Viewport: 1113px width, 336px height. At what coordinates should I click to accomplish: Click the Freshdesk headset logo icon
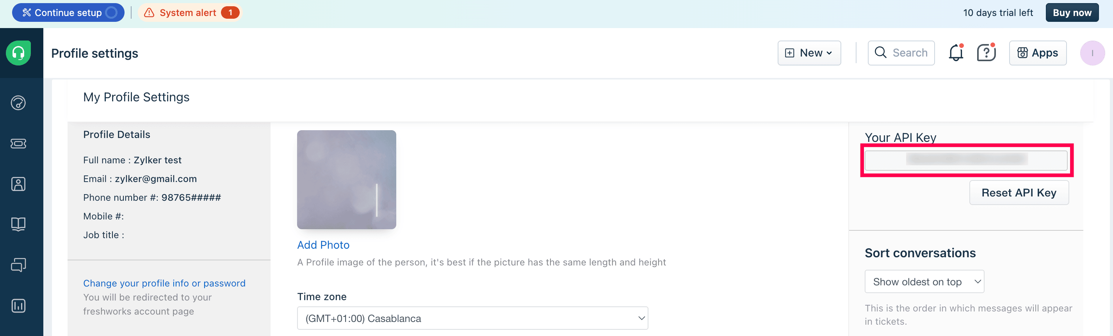tap(19, 53)
